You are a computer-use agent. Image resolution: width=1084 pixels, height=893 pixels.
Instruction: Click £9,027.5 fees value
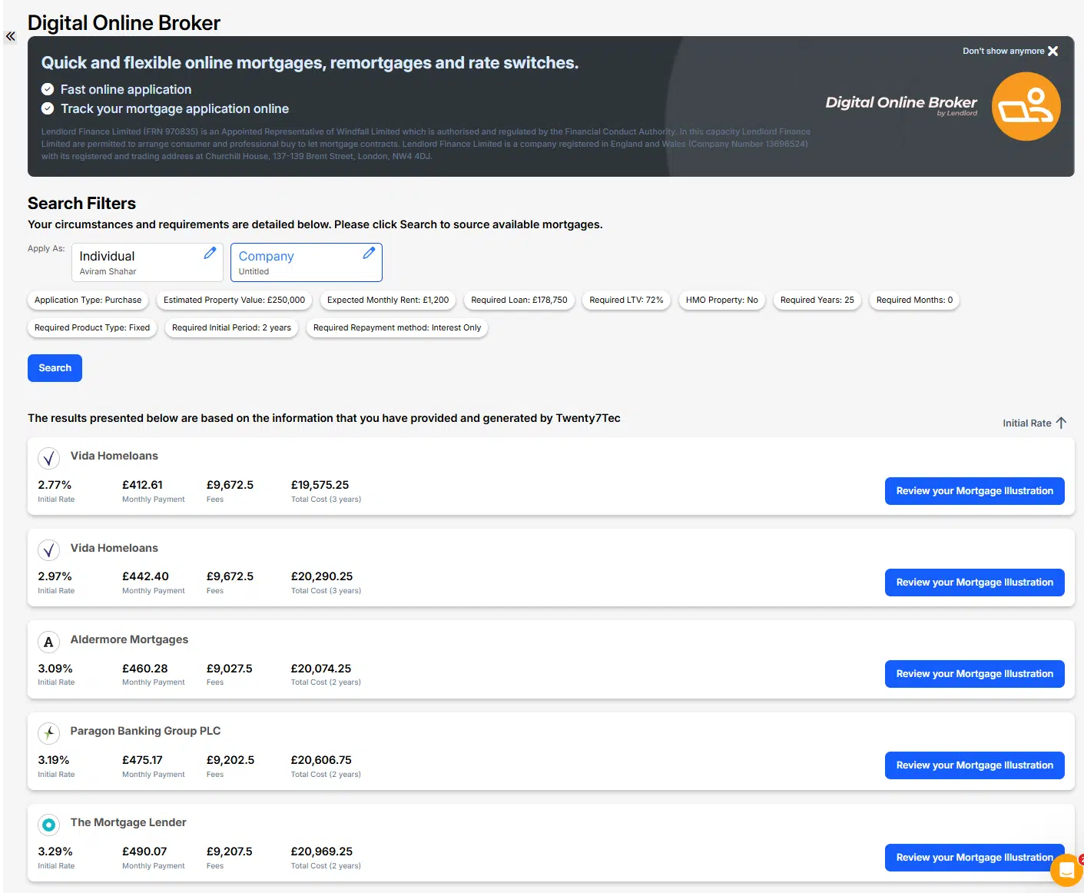click(229, 669)
